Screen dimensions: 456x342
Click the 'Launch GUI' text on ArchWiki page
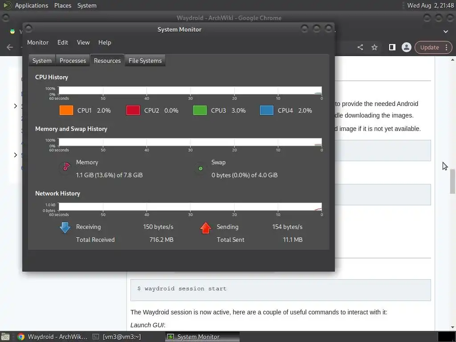pos(147,325)
